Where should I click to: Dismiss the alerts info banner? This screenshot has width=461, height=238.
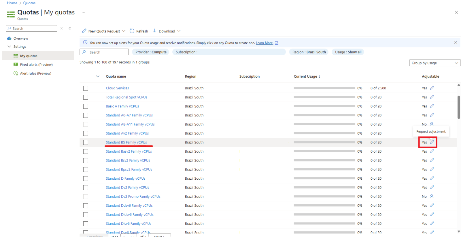(x=456, y=43)
